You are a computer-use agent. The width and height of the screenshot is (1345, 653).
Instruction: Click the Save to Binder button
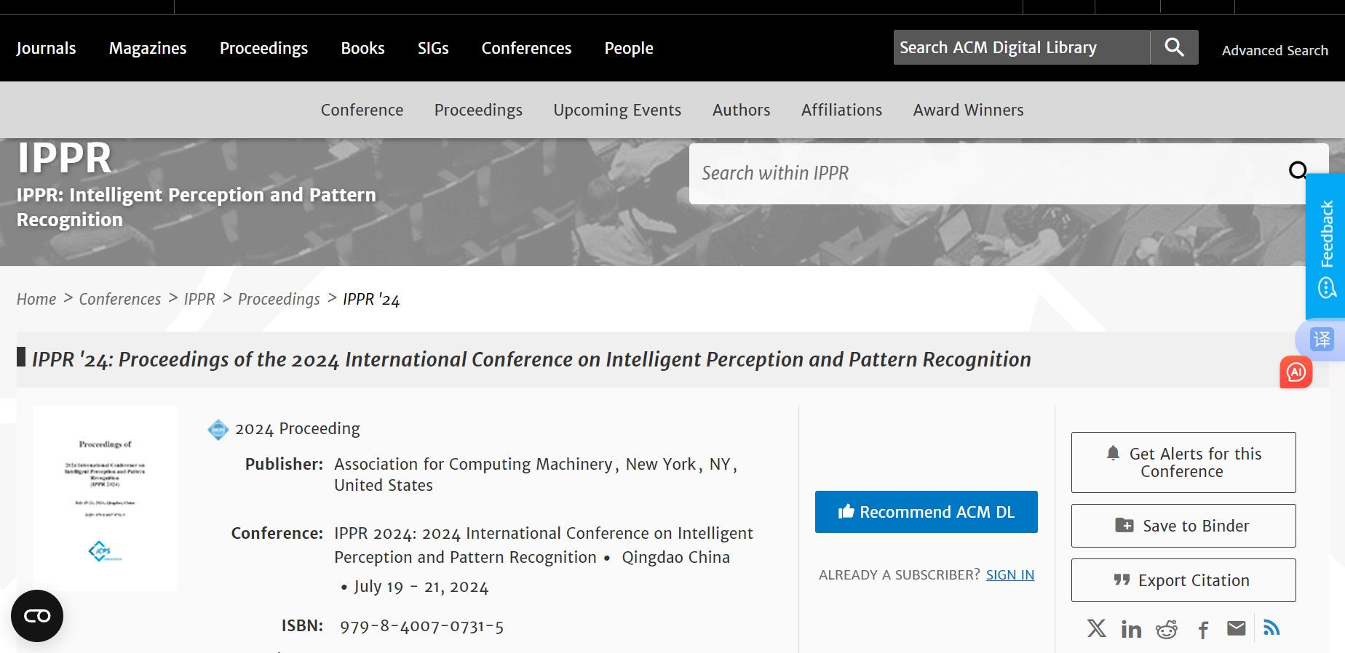pyautogui.click(x=1183, y=526)
